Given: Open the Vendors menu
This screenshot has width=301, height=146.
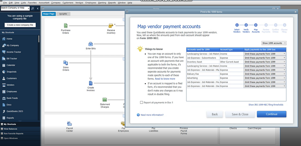Looking at the screenshot, I should coord(79,3).
